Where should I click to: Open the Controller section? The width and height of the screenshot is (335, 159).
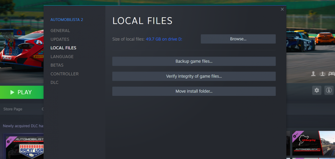tap(64, 74)
